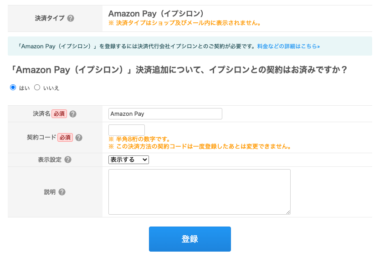Click the help icon next to 決済名

click(x=73, y=114)
